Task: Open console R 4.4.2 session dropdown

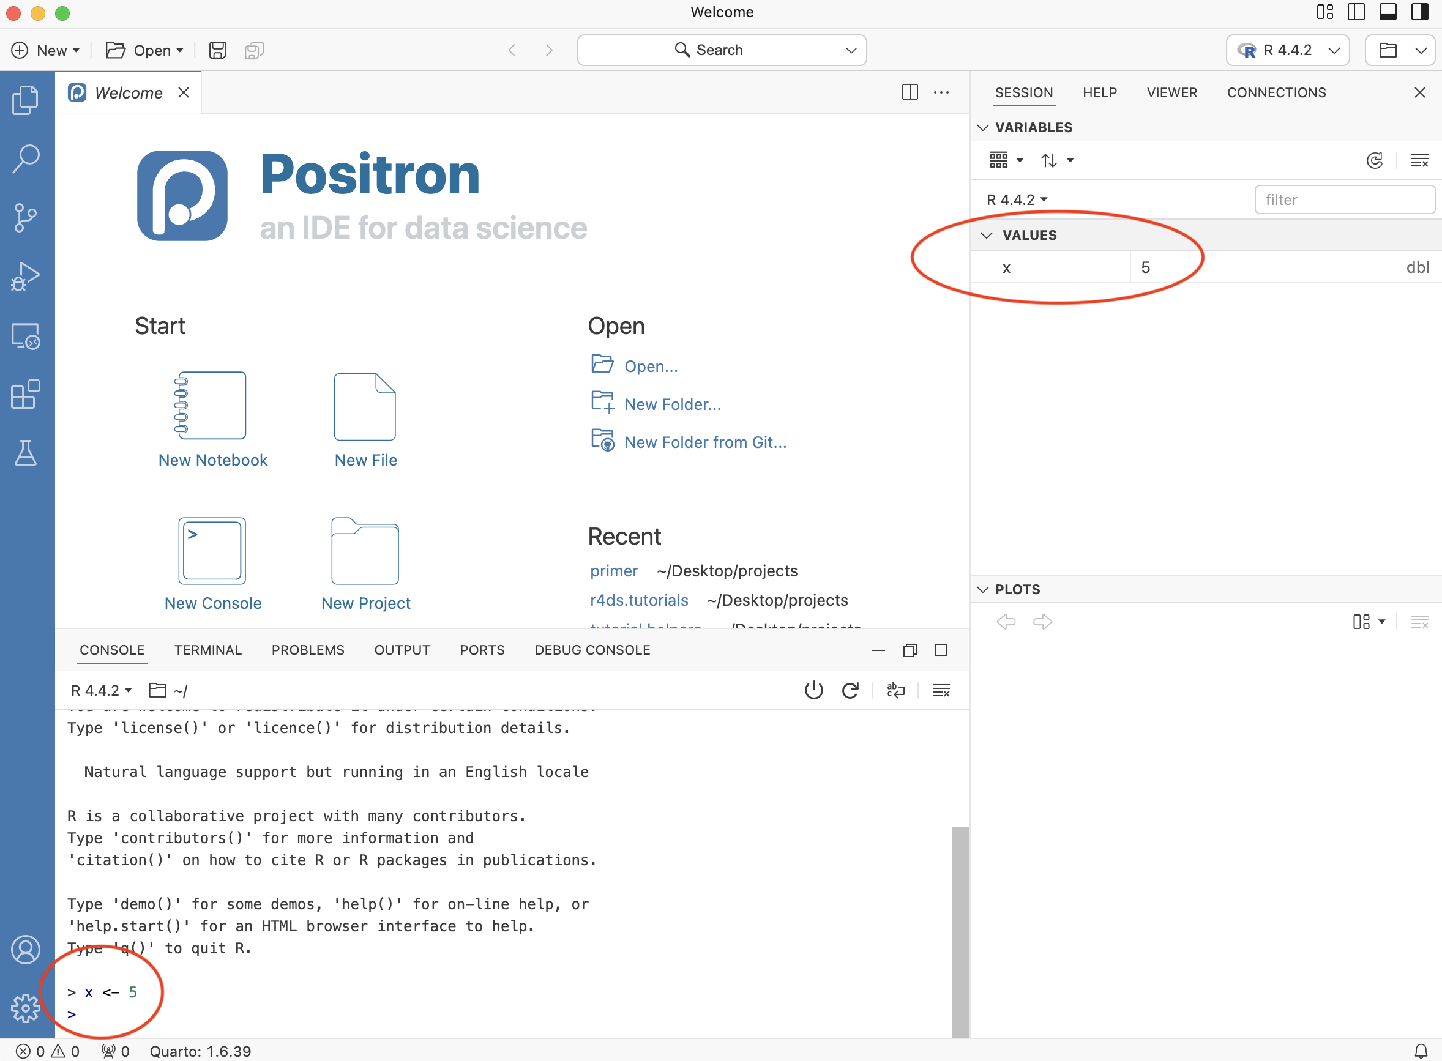Action: 102,690
